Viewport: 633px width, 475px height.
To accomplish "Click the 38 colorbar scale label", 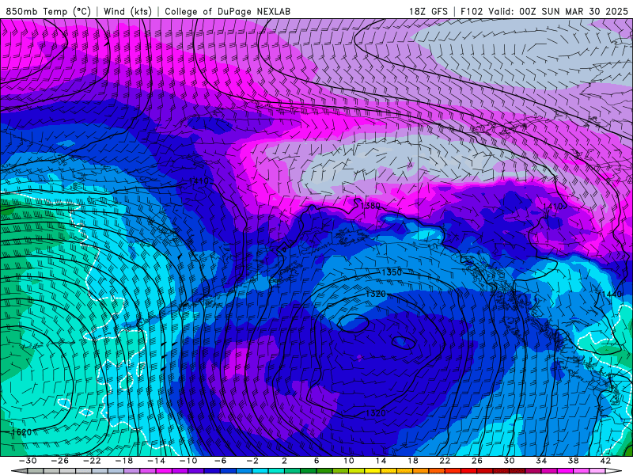I will point(573,461).
